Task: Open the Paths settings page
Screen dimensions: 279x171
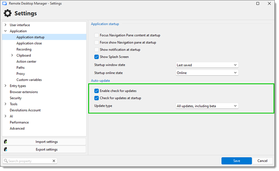Action: tap(20, 68)
